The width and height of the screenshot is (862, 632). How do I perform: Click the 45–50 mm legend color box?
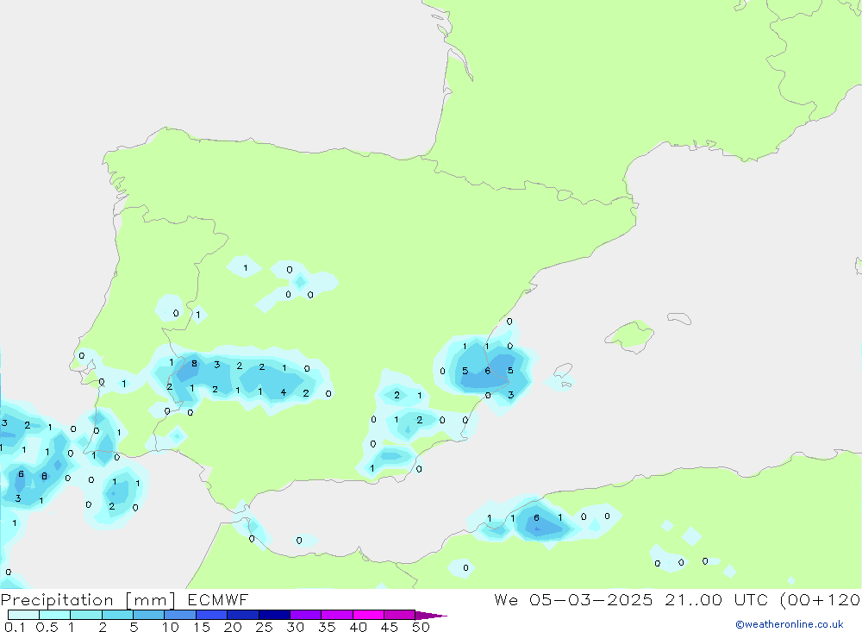pos(399,615)
